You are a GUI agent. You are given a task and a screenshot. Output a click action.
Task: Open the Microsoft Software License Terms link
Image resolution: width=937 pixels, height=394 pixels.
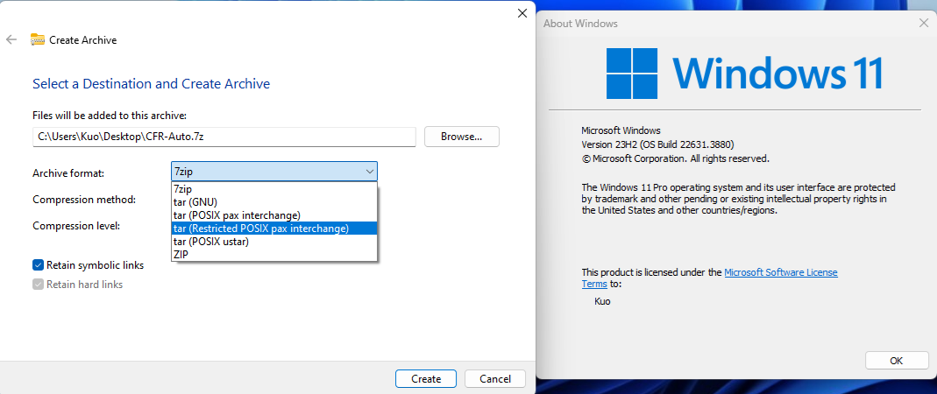(x=780, y=272)
